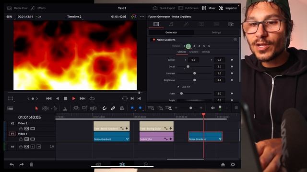Select Version 3 of Noise Gradient
The width and height of the screenshot is (307, 172).
[194, 46]
